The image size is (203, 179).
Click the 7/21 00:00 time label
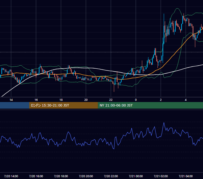coord(136,176)
